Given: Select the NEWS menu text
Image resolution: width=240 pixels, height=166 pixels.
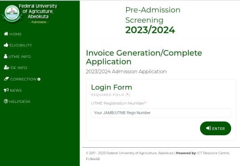Looking at the screenshot, I should pyautogui.click(x=16, y=90).
